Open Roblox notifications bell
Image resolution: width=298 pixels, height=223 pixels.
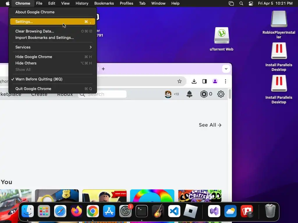189,94
